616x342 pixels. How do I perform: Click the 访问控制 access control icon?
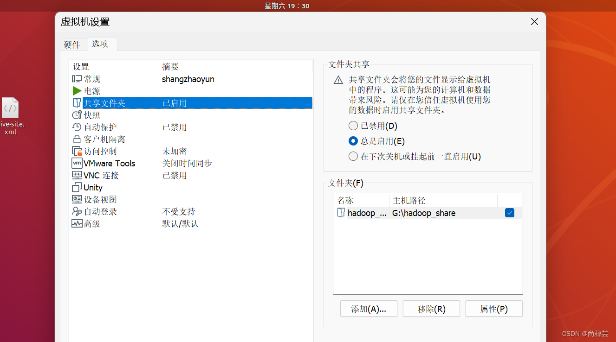click(77, 152)
